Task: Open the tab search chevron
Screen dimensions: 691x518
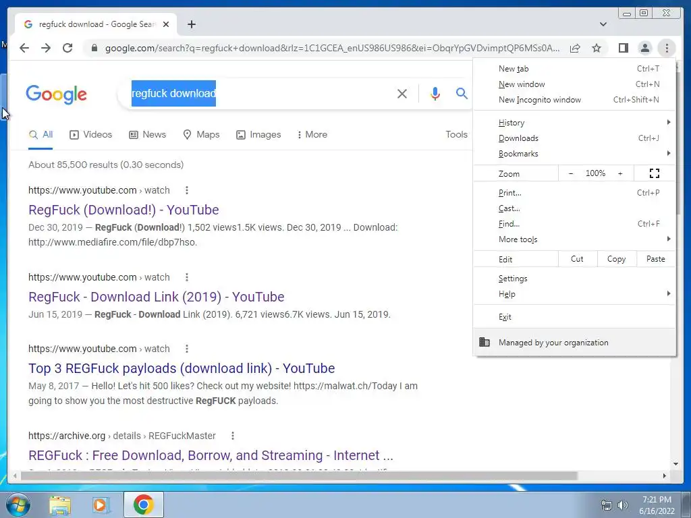Action: click(x=603, y=24)
